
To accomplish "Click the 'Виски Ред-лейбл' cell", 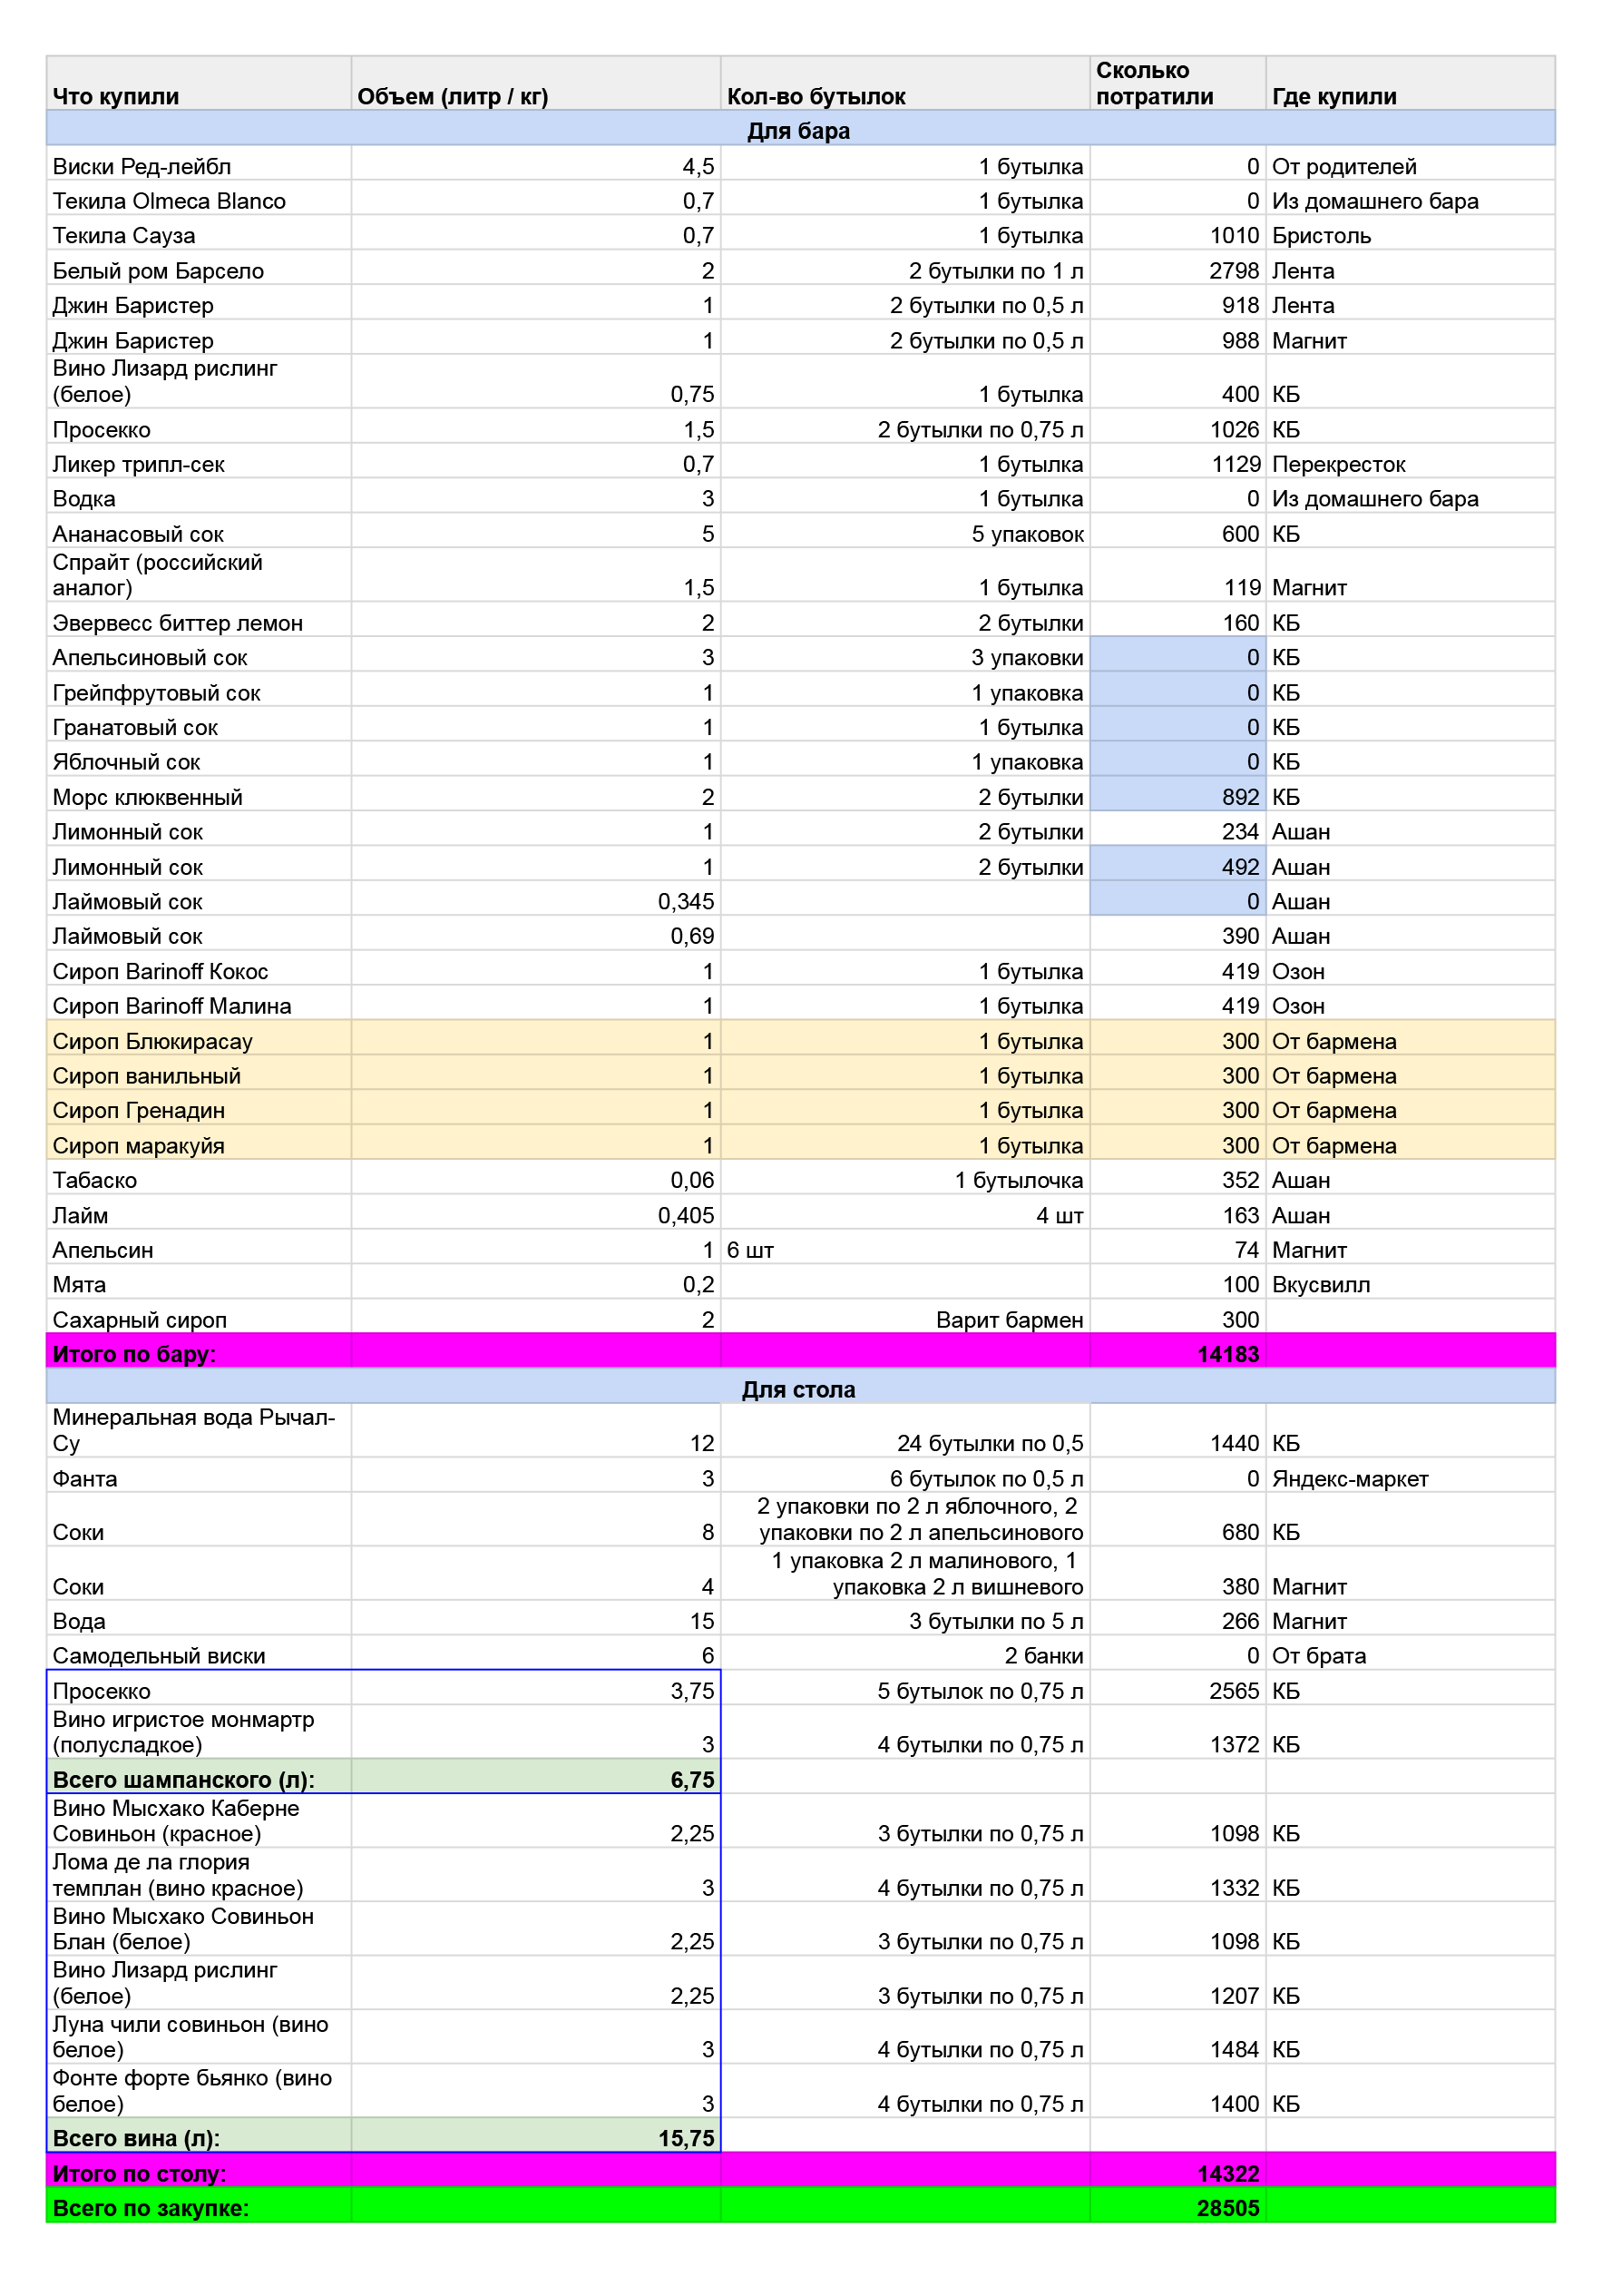I will pos(199,163).
